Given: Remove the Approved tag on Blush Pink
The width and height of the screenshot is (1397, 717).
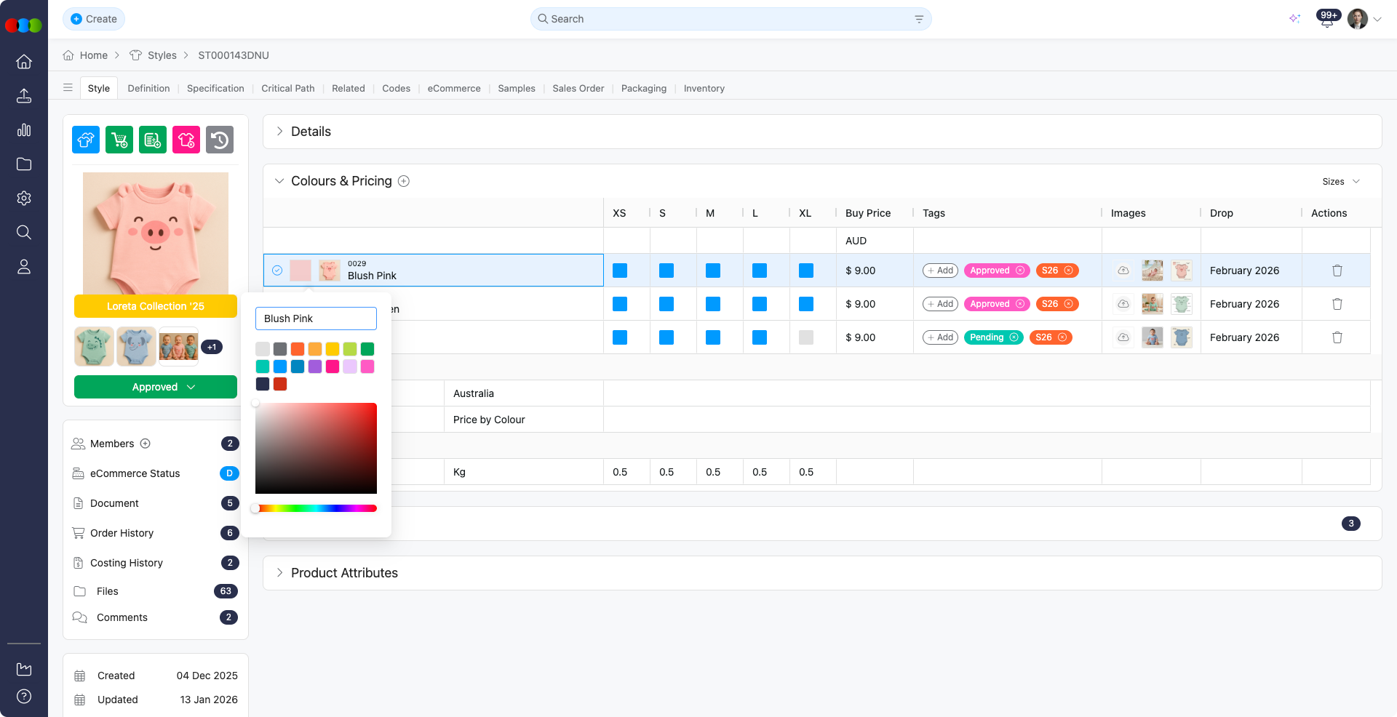Looking at the screenshot, I should point(1022,270).
